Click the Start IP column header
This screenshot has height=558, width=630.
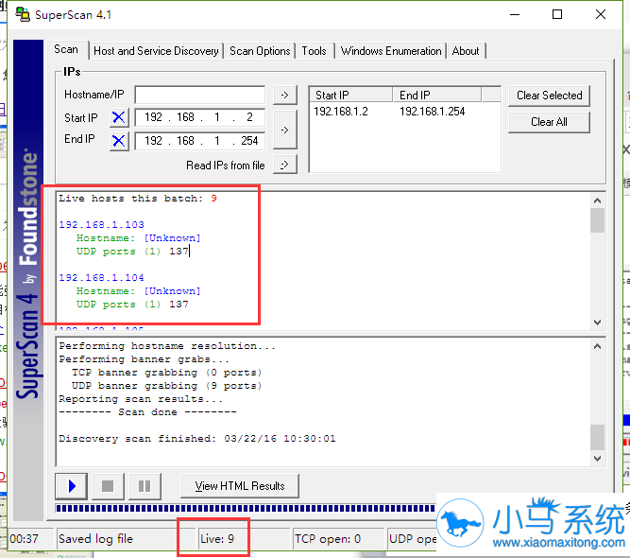click(351, 96)
